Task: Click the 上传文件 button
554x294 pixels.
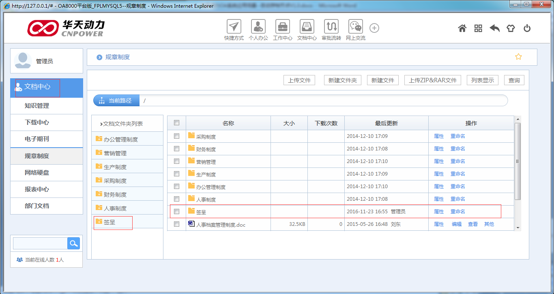Action: [x=299, y=80]
